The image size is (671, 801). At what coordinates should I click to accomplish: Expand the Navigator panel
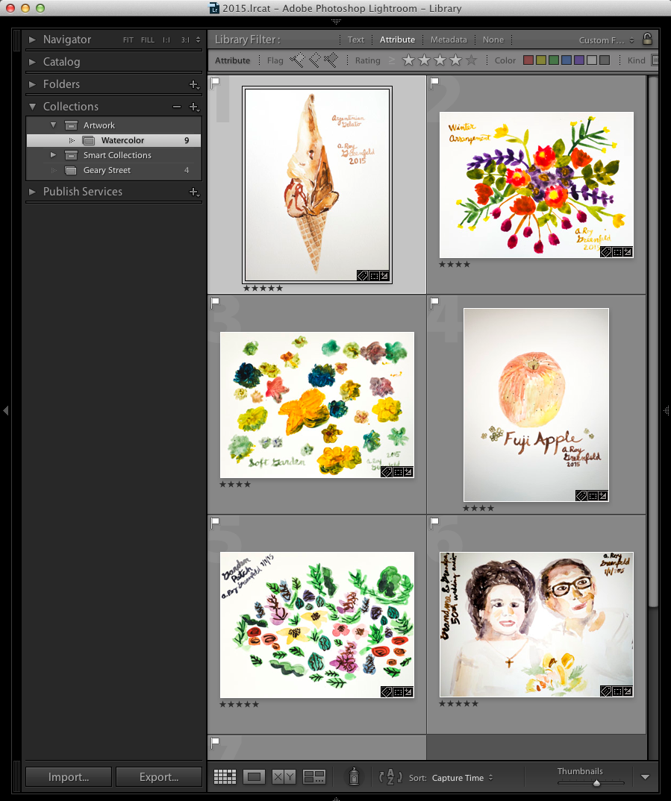pyautogui.click(x=31, y=40)
